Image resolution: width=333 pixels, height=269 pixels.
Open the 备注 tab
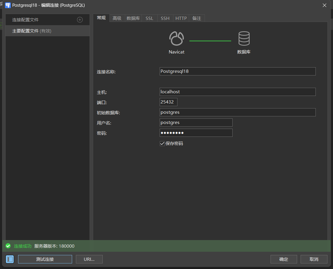(x=197, y=18)
